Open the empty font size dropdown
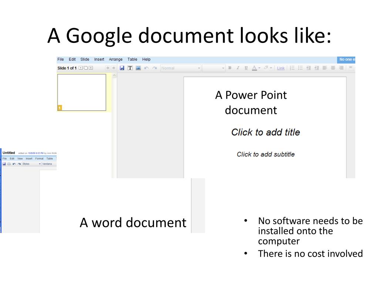The height and width of the screenshot is (284, 379). click(x=214, y=68)
